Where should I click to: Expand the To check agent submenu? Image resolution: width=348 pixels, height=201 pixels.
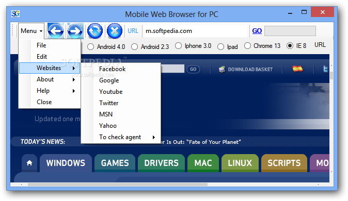coord(121,137)
